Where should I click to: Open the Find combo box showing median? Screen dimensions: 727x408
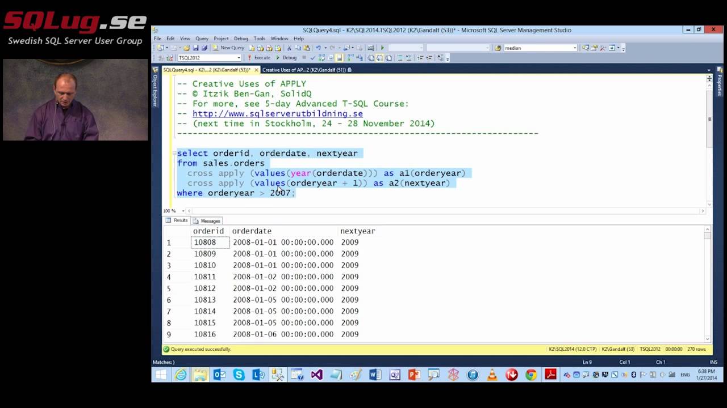click(540, 48)
